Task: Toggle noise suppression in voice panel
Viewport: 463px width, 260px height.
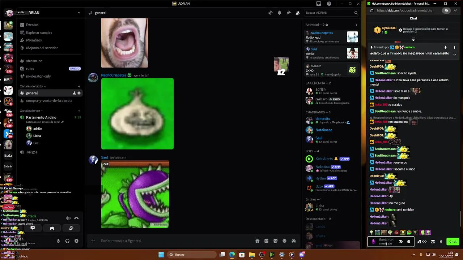Action: pyautogui.click(x=68, y=218)
